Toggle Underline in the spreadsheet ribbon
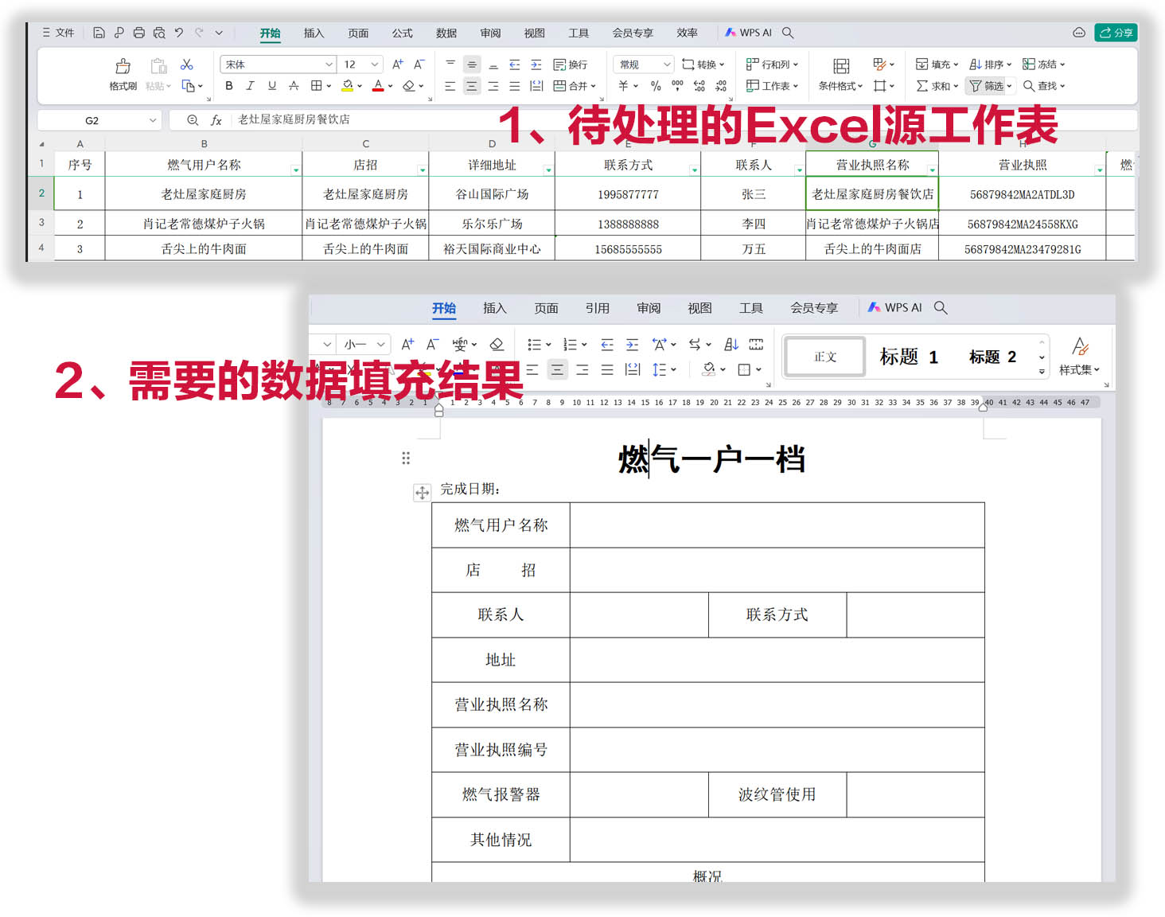This screenshot has height=917, width=1165. [272, 86]
